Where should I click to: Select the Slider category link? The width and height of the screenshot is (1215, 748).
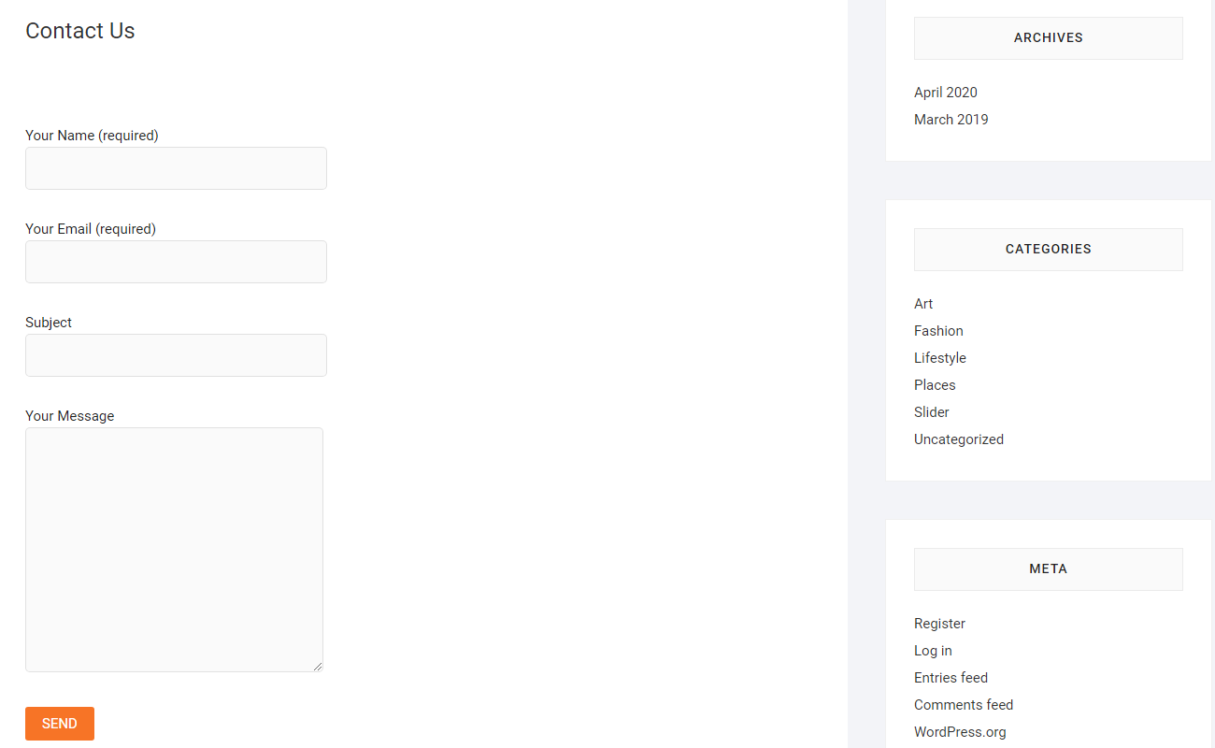[x=931, y=412]
